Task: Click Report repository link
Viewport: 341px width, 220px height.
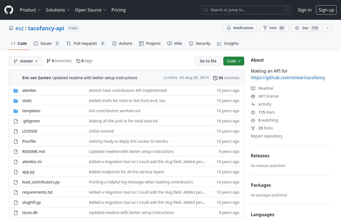Action: pyautogui.click(x=266, y=136)
